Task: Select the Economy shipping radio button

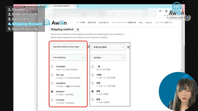Action: click(52, 100)
